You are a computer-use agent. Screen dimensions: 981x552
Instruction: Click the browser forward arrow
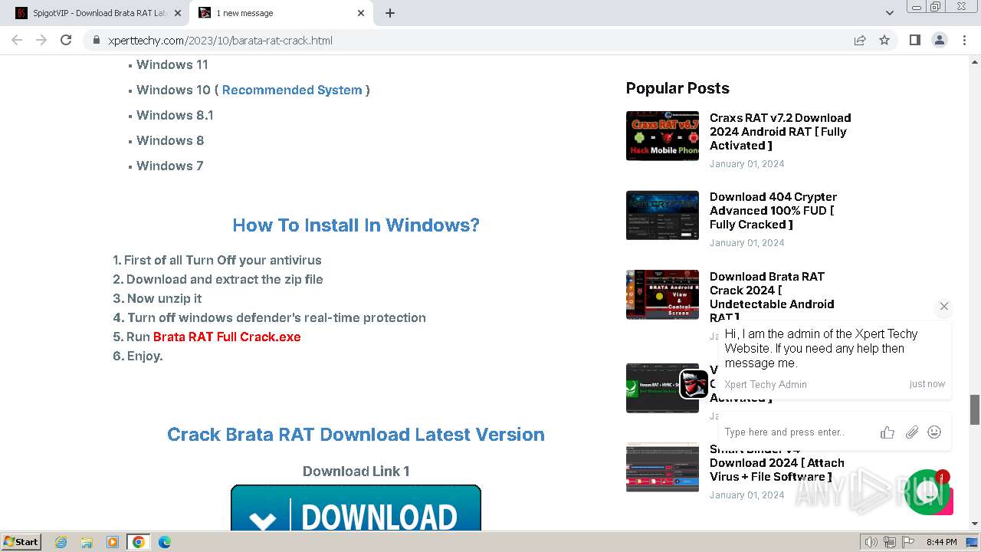coord(41,40)
